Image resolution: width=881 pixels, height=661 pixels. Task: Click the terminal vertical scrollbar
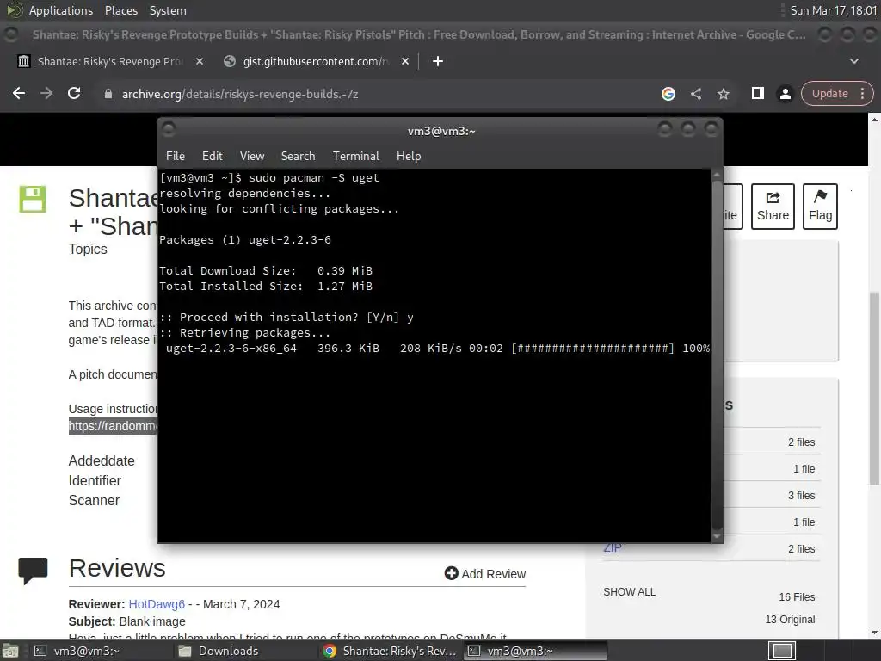[717, 355]
